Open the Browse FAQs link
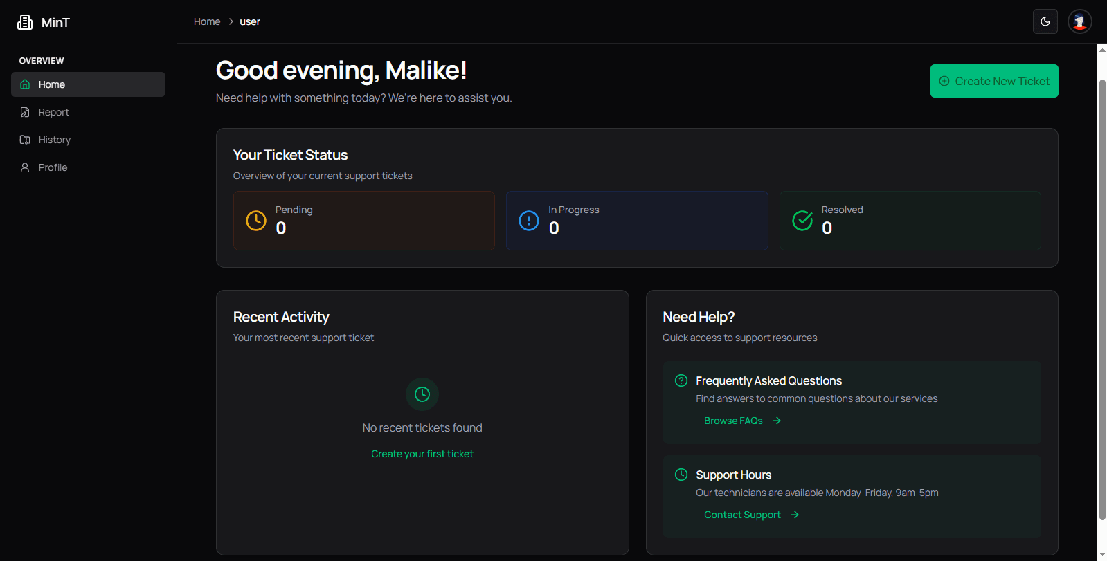 point(733,421)
